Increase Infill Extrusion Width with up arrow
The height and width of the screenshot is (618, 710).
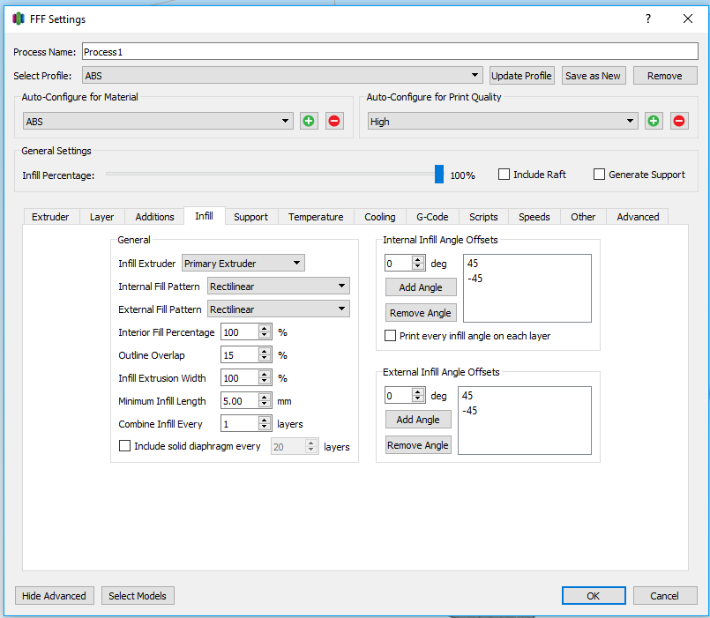[x=265, y=374]
